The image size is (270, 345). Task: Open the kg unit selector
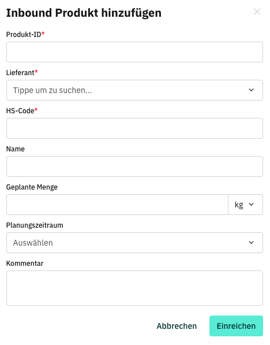pos(245,205)
